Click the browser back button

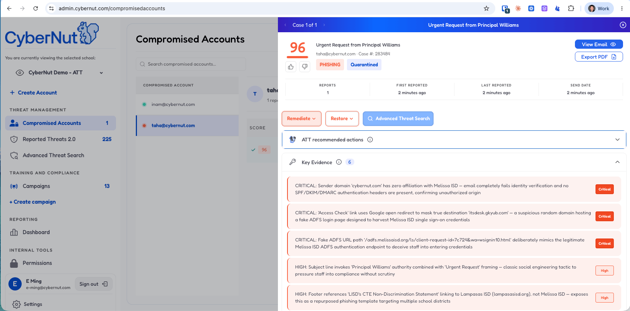point(9,8)
